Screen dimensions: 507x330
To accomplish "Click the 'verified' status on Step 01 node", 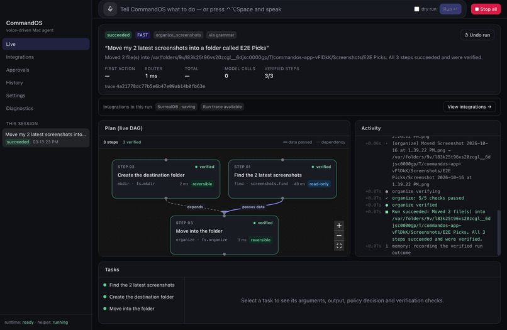I will 321,167.
